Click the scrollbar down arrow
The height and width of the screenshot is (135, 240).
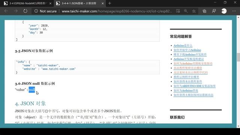coord(238,126)
